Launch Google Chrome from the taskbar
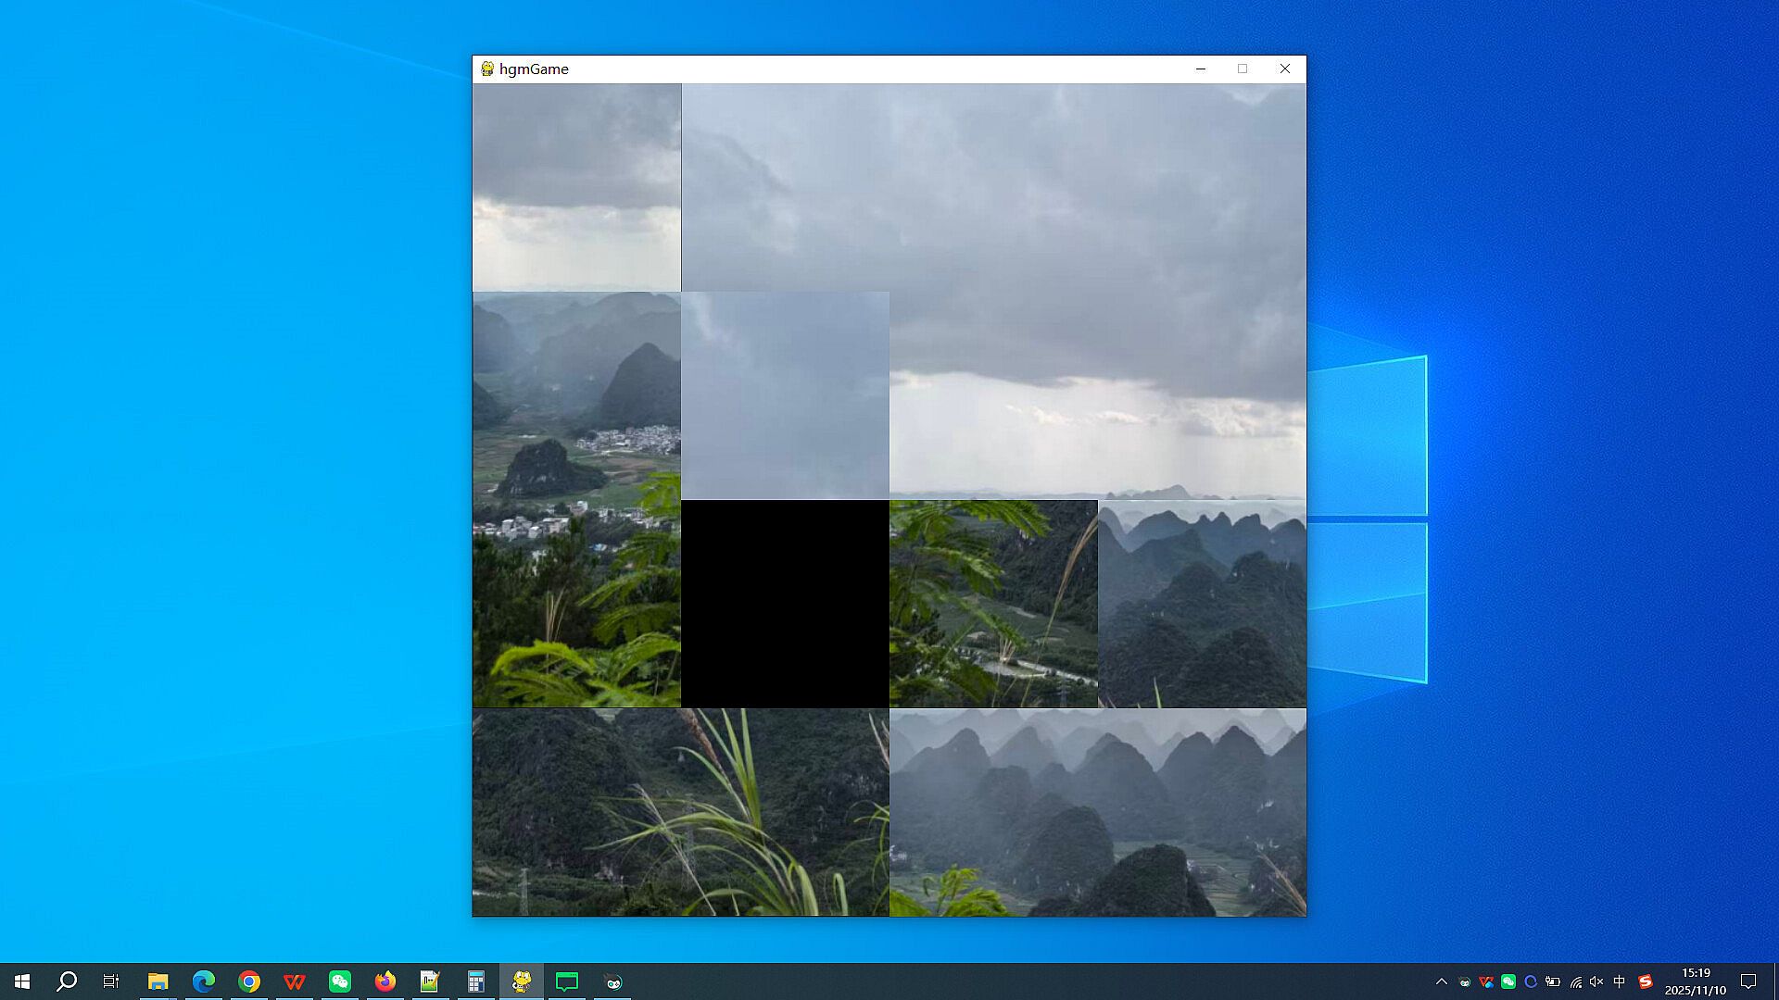This screenshot has width=1779, height=1000. click(x=249, y=981)
